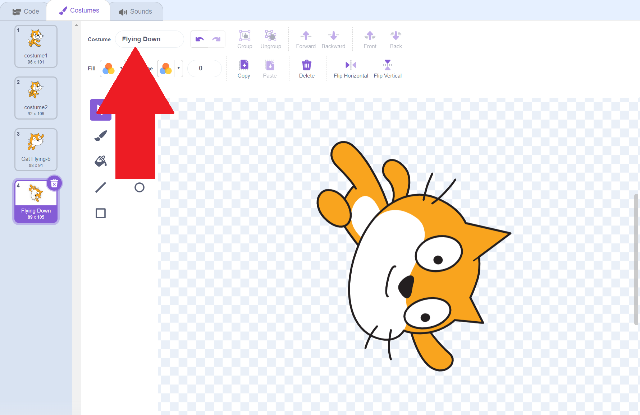The width and height of the screenshot is (640, 415).
Task: Click the Undo arrow button
Action: tap(200, 39)
